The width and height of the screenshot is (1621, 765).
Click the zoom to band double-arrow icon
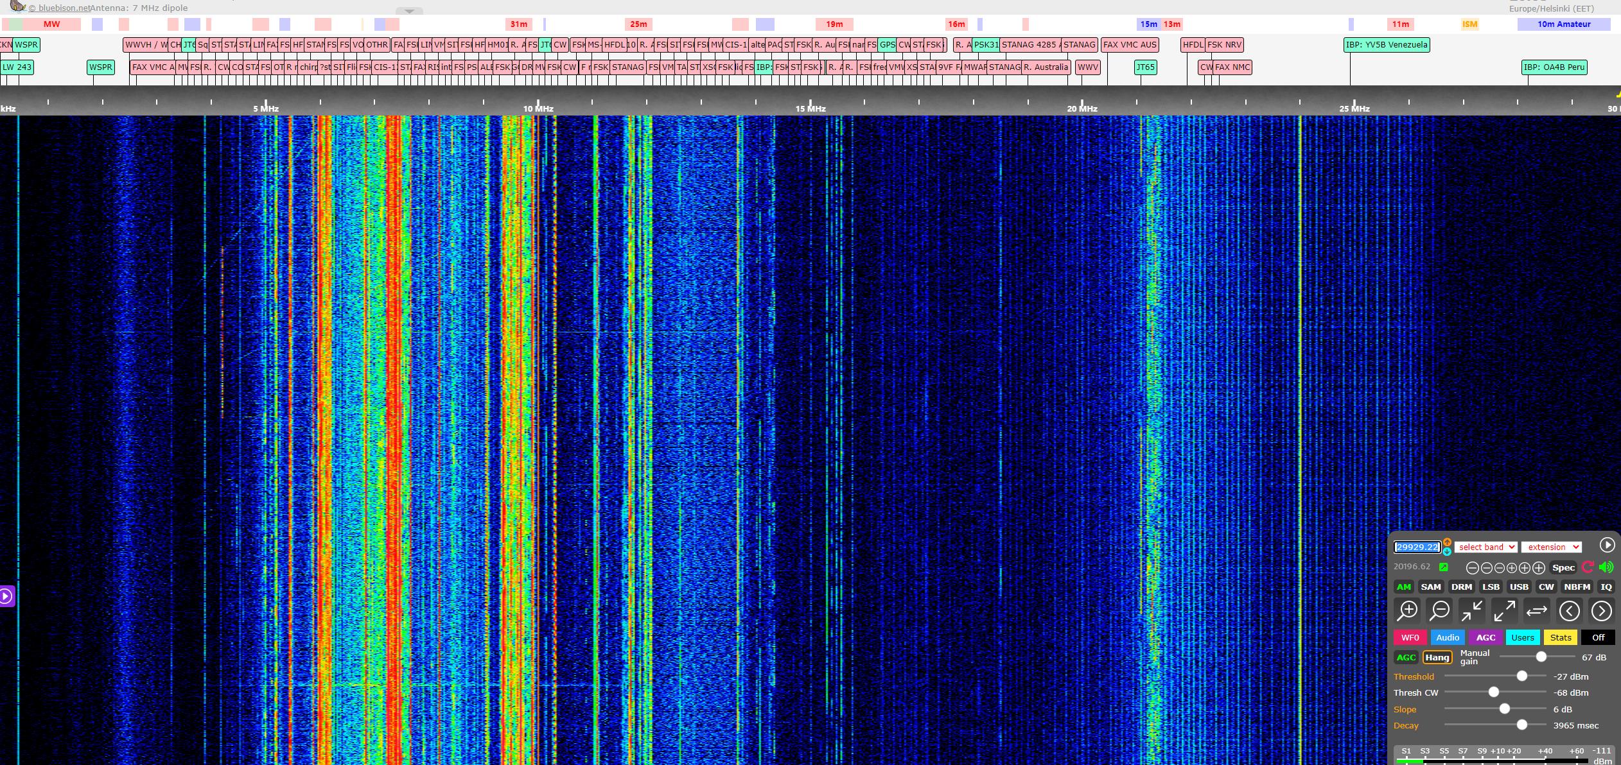click(1537, 611)
